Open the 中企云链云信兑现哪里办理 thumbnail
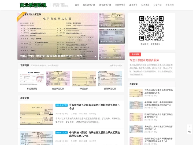 tap(112, 36)
